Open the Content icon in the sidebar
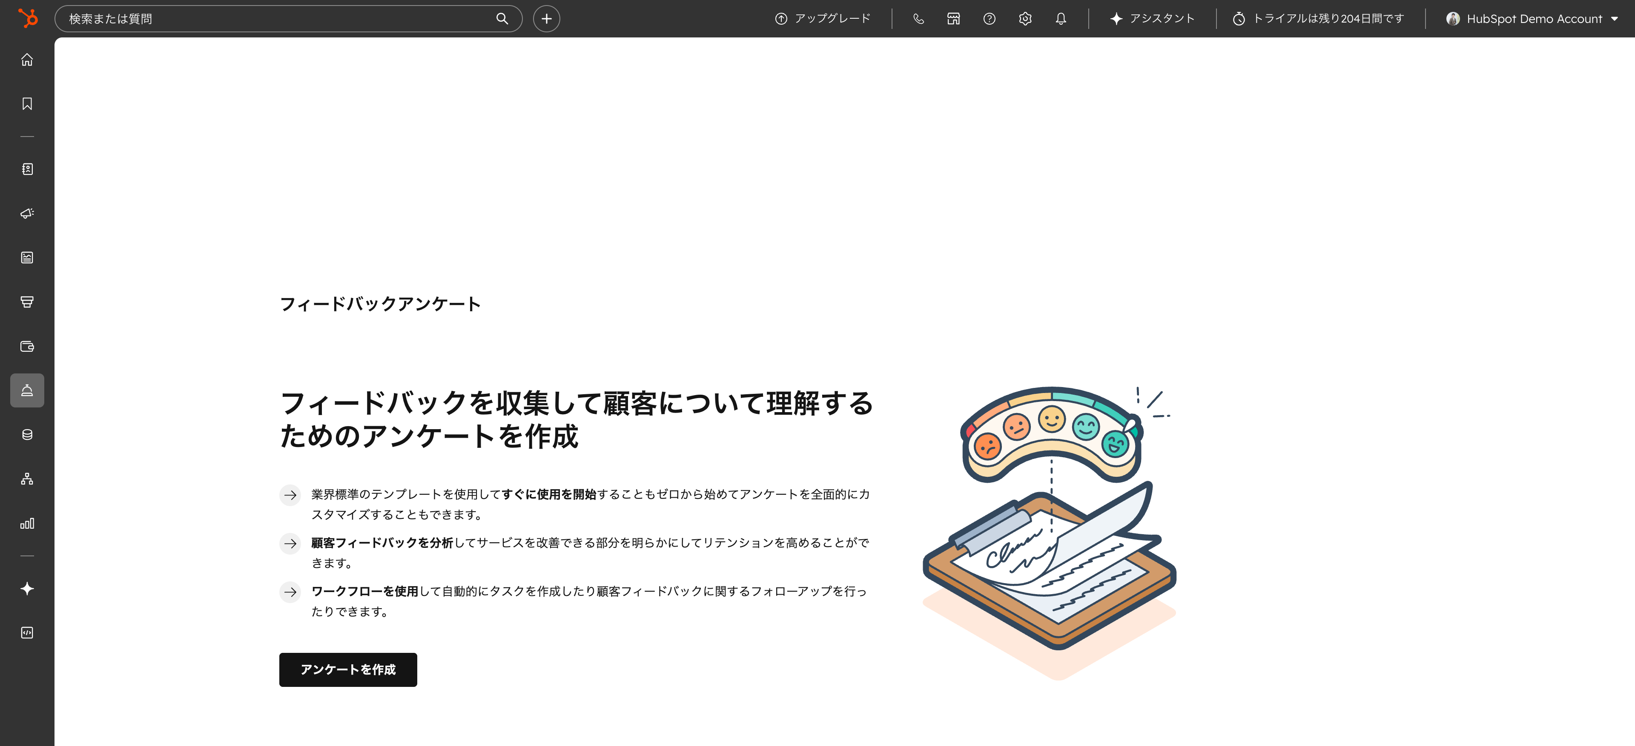The image size is (1635, 746). 27,257
